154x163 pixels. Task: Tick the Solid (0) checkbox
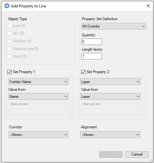click(x=10, y=56)
